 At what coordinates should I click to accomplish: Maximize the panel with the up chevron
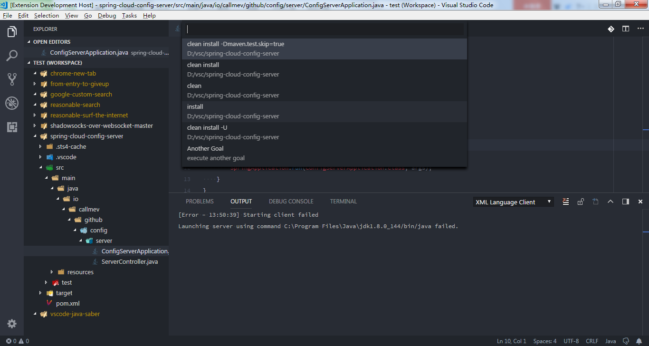[x=611, y=202]
